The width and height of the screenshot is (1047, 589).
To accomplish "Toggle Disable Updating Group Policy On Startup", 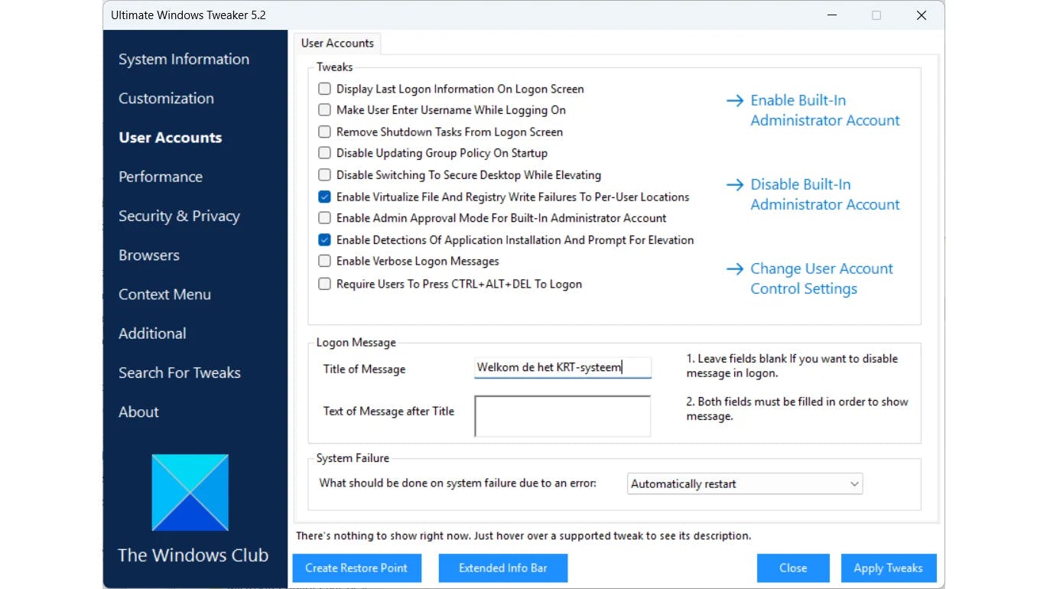I will [x=324, y=153].
